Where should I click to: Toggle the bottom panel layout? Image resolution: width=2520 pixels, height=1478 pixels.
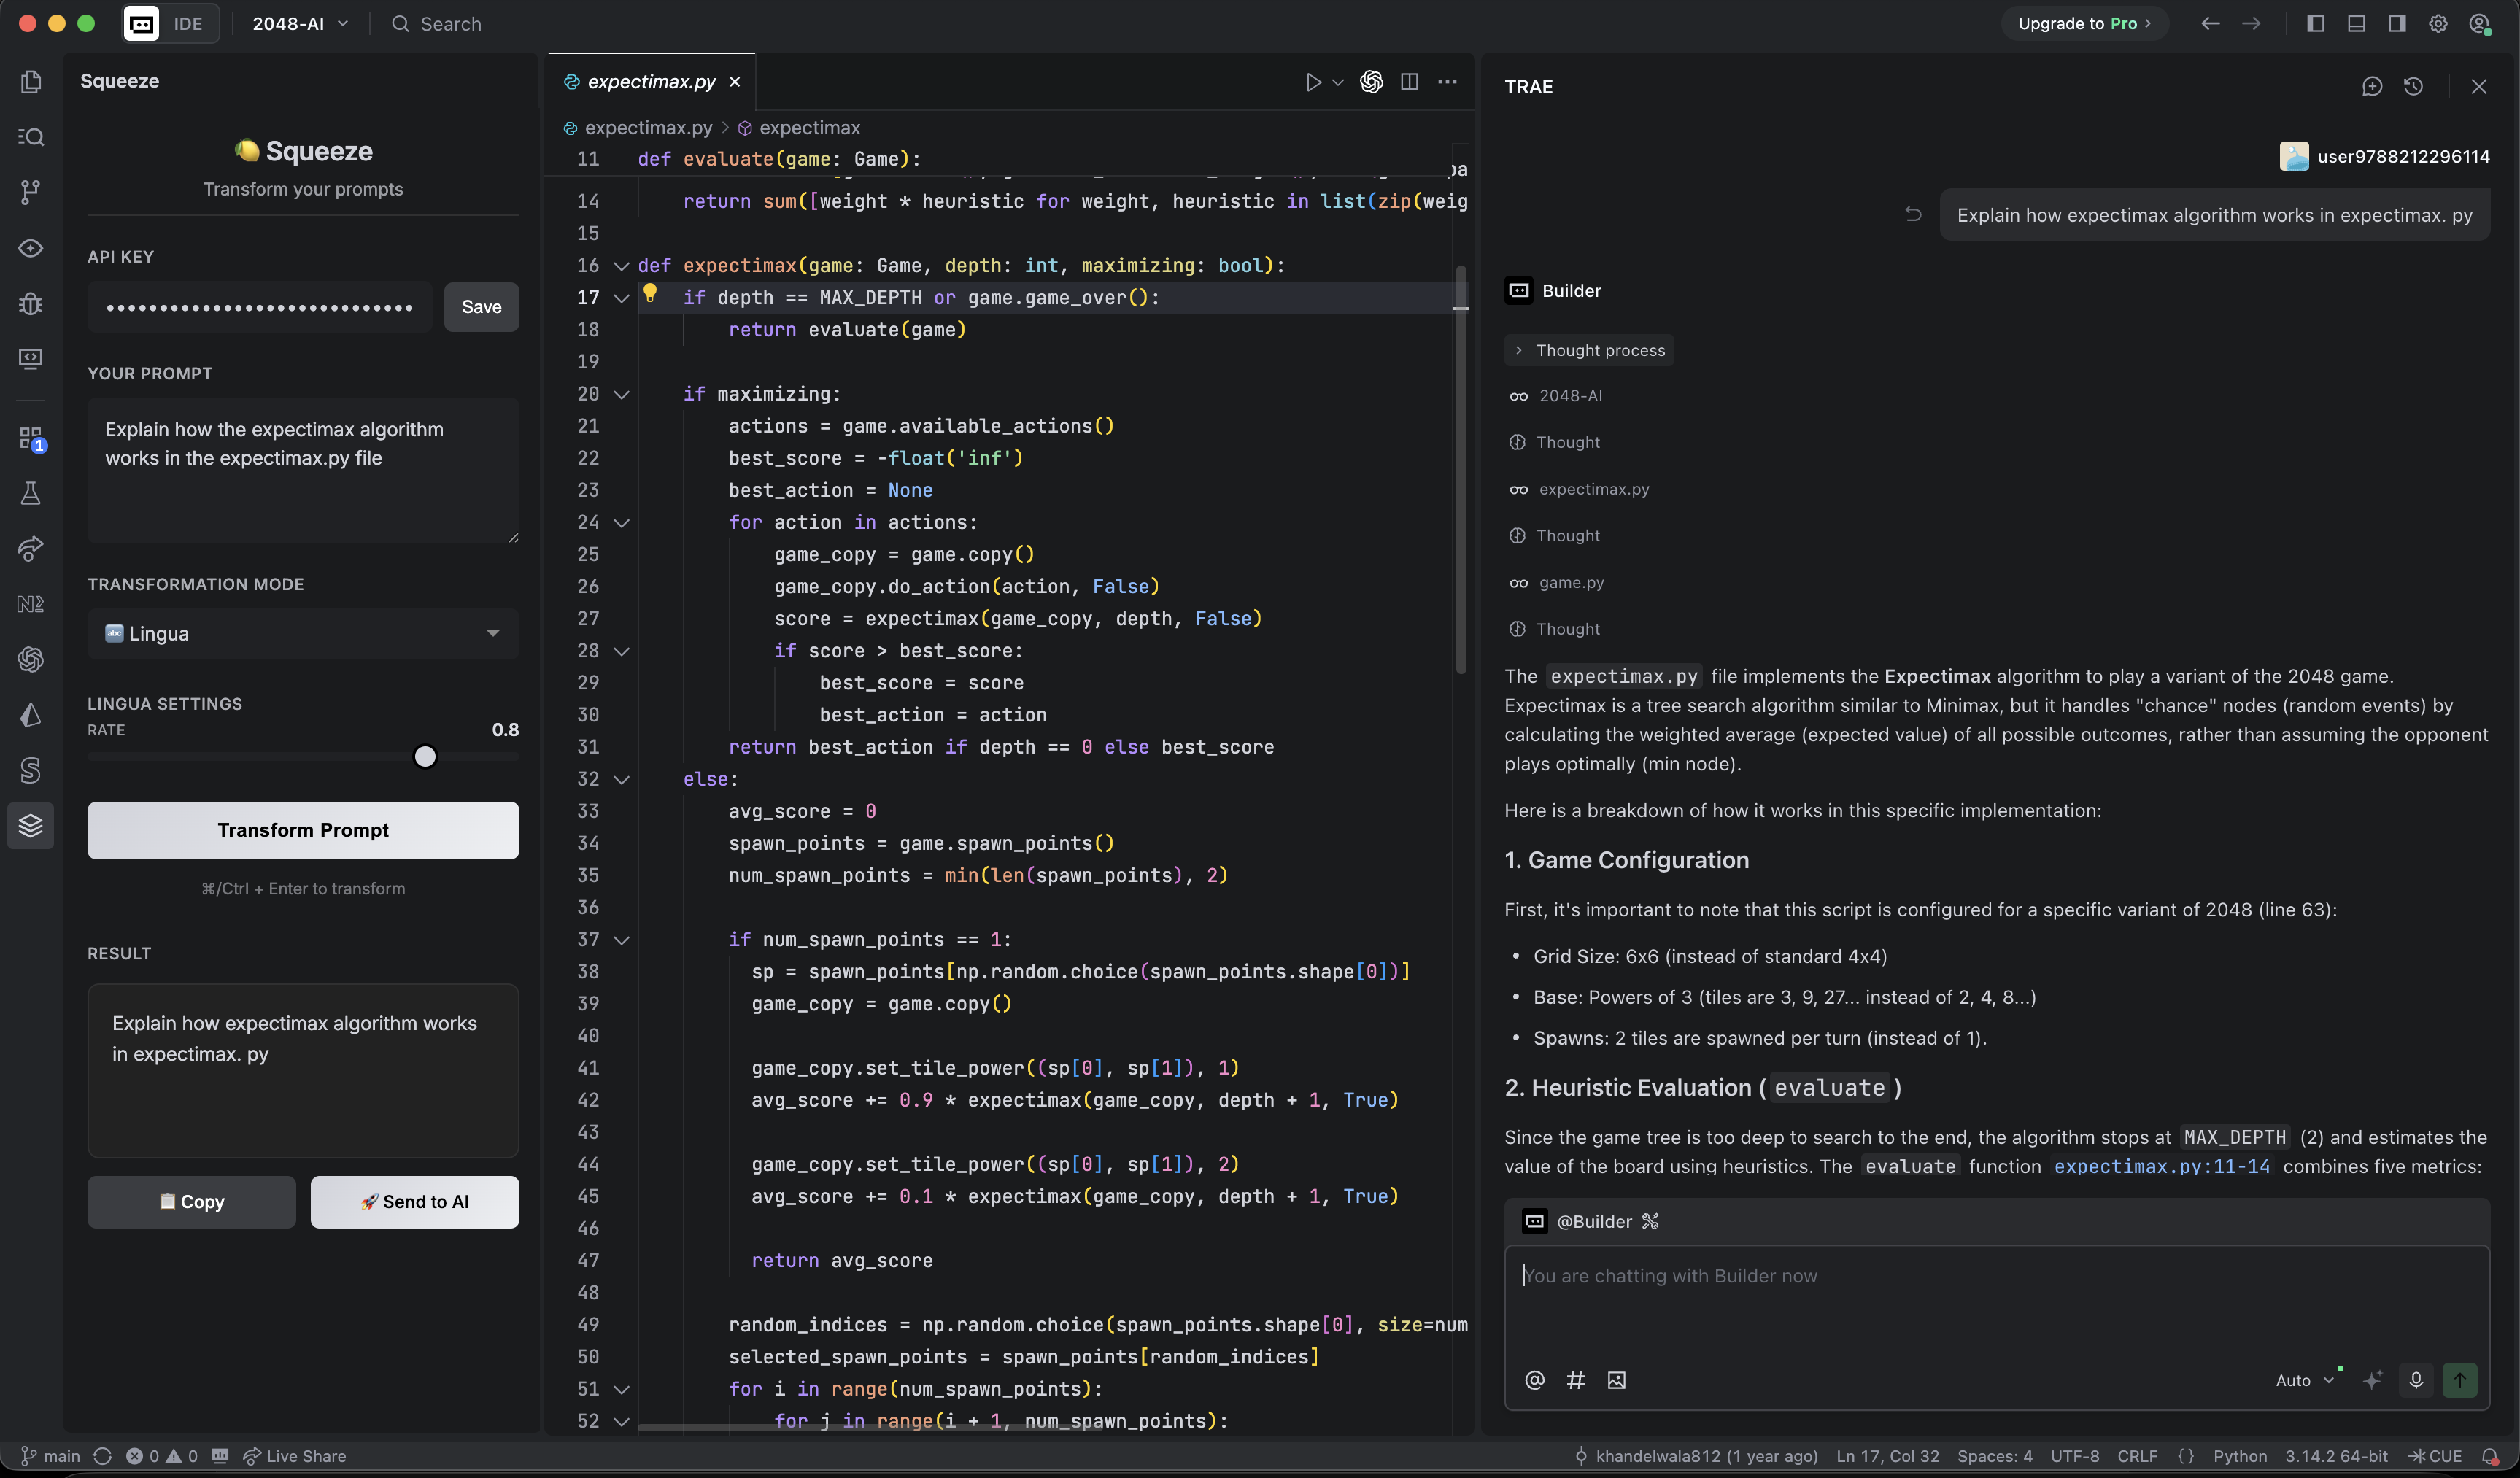click(x=2356, y=24)
